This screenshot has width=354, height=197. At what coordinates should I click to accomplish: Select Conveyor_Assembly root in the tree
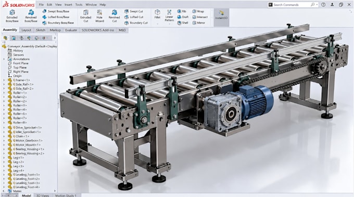click(29, 46)
